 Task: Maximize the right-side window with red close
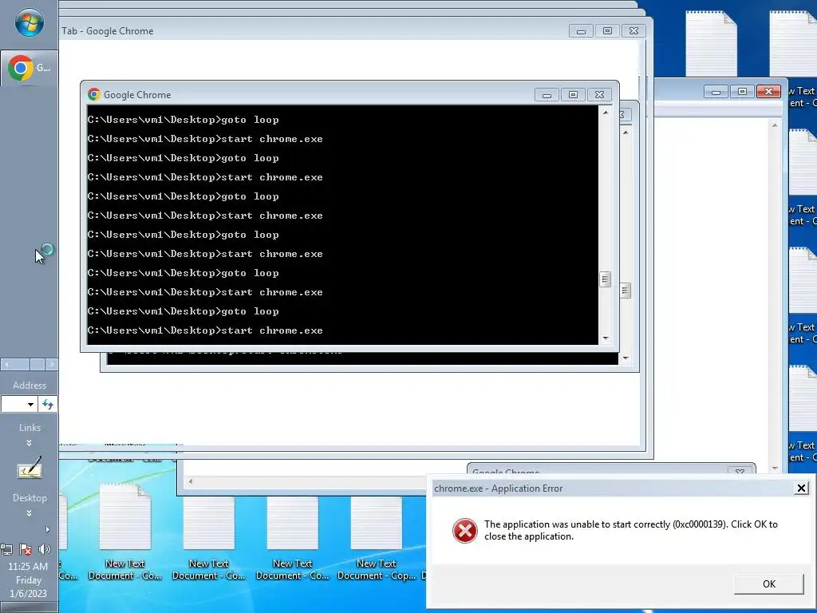click(x=742, y=92)
